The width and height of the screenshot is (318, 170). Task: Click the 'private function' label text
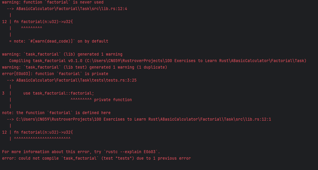[x=113, y=100]
